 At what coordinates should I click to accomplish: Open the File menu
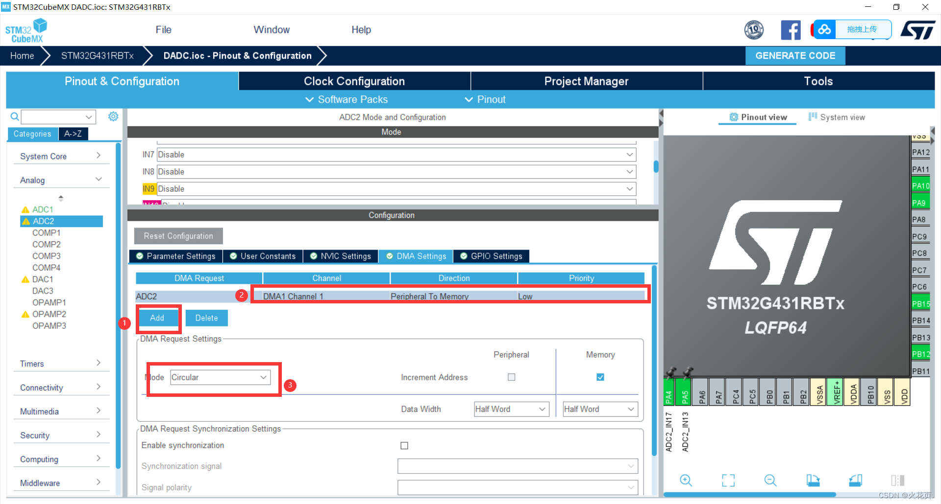[x=163, y=30]
